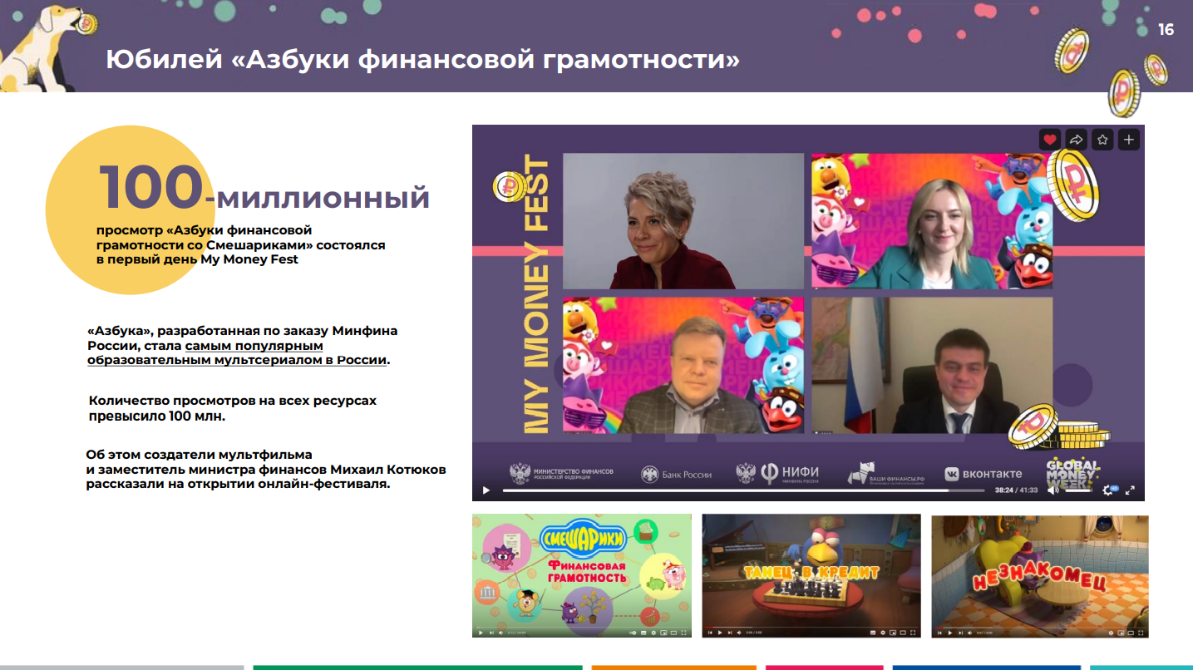Click the paragraph about Михаил Котюков
Image resolution: width=1193 pixels, height=670 pixels.
pos(266,469)
